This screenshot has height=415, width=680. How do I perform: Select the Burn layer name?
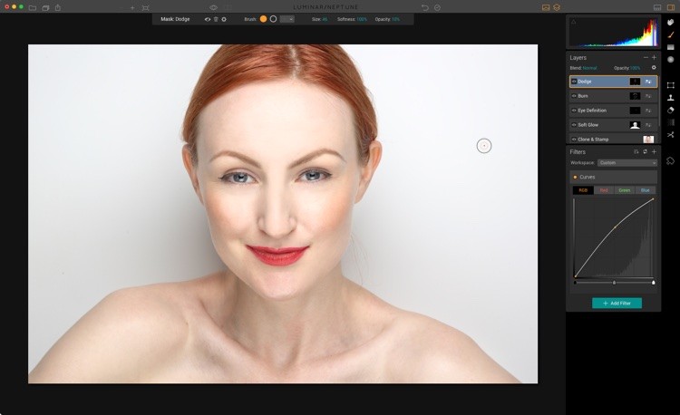[x=583, y=96]
